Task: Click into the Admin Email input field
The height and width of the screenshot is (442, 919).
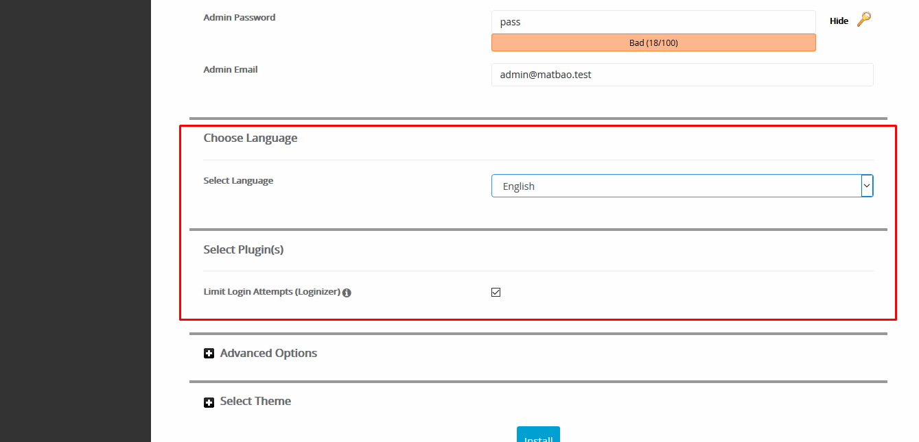Action: (682, 75)
